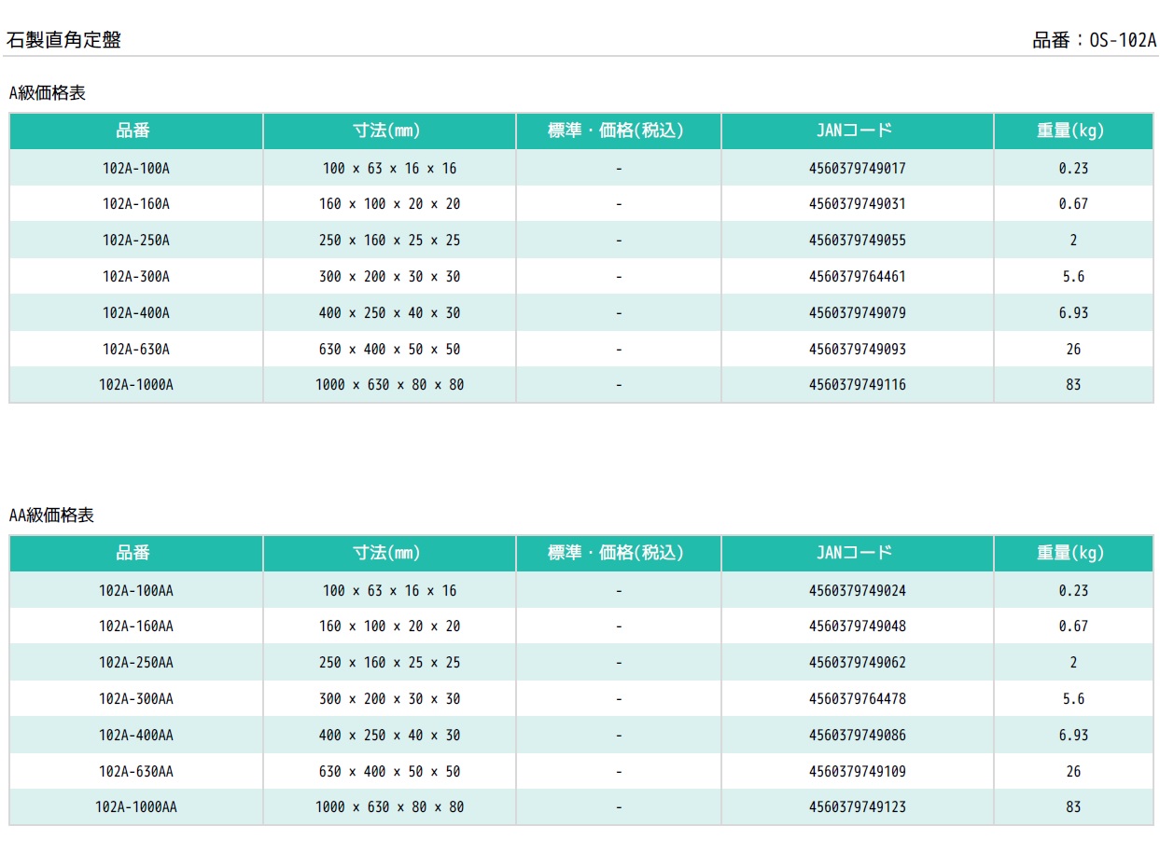Click the JANコード header in the AA級 table
1160x853 pixels.
(857, 553)
